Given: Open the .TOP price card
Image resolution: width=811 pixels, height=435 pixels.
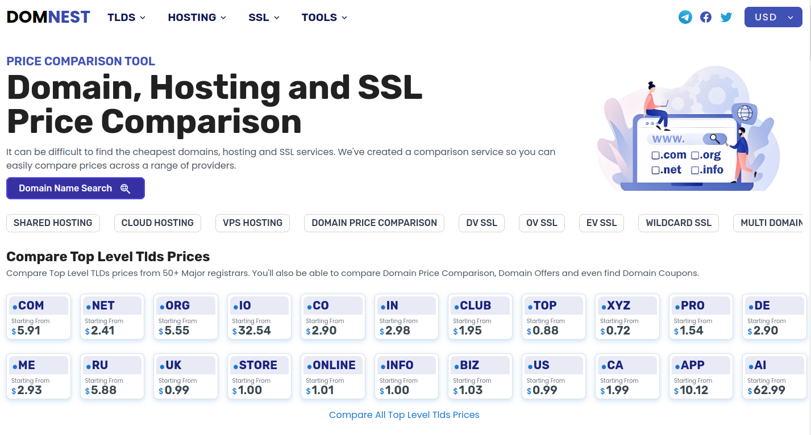Looking at the screenshot, I should pyautogui.click(x=554, y=317).
